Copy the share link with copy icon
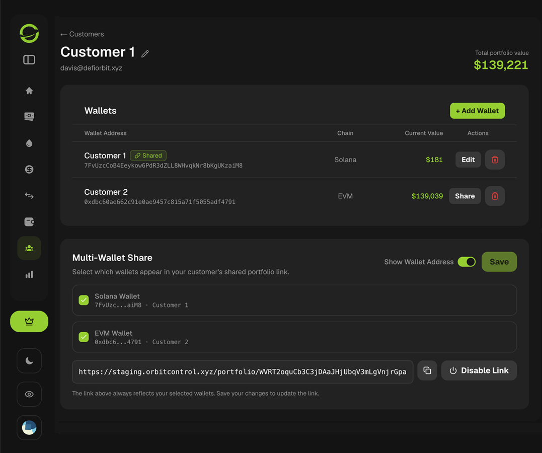The width and height of the screenshot is (542, 453). pos(427,370)
